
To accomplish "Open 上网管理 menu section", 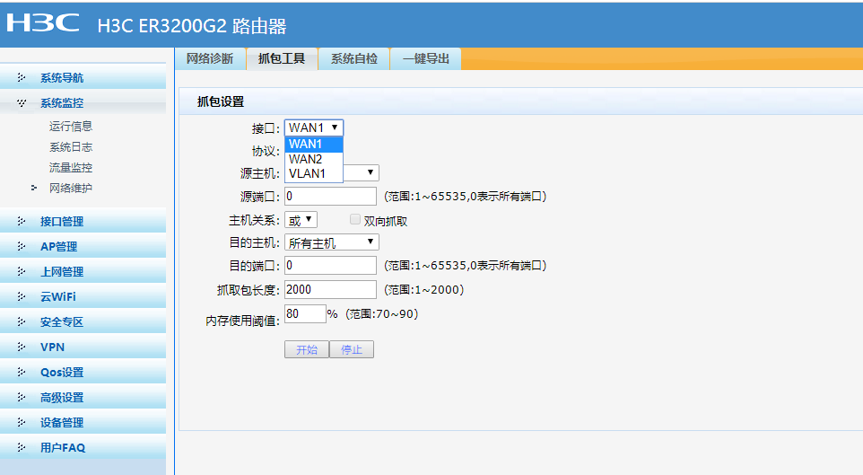I will [83, 271].
